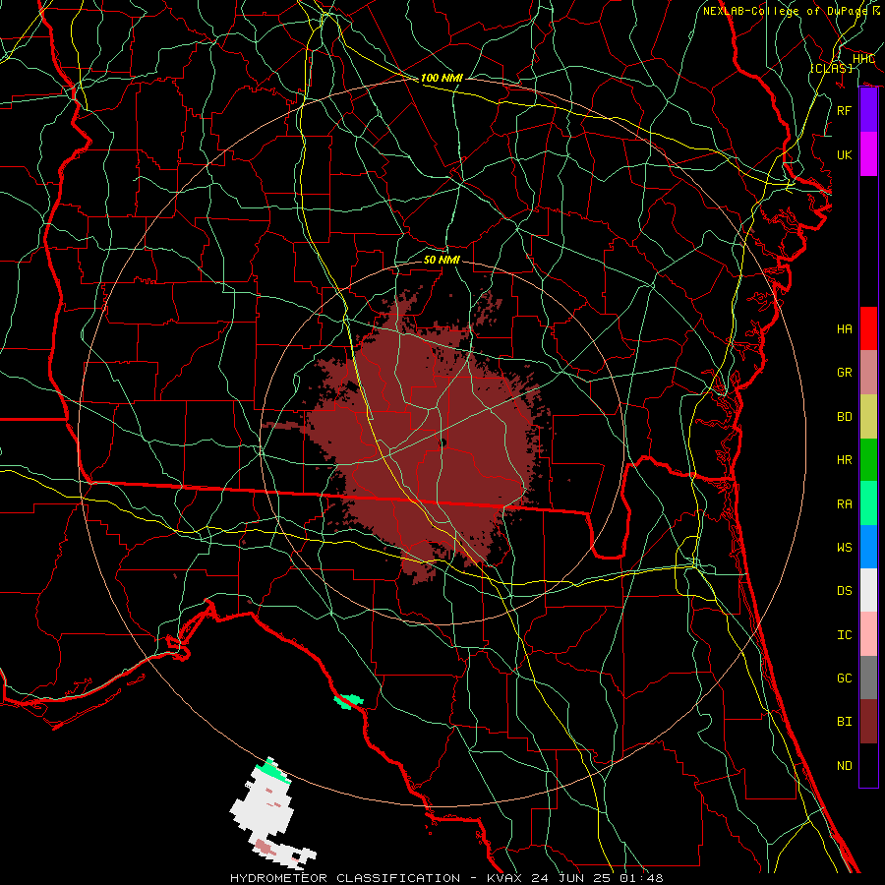Screen dimensions: 885x885
Task: Click the 'RA' legend label
Action: click(845, 504)
